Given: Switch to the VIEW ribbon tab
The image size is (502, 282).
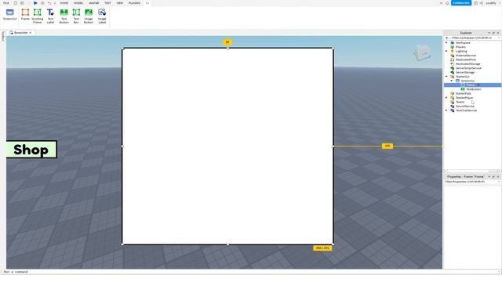Looking at the screenshot, I should point(120,3).
